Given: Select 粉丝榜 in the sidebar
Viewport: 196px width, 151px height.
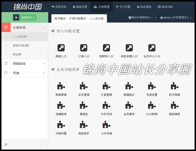Looking at the screenshot, I should (25, 54).
